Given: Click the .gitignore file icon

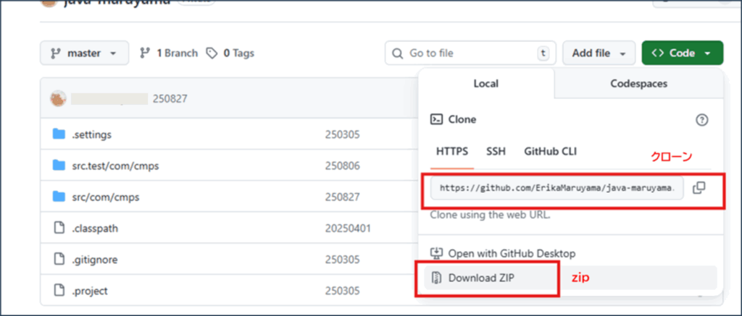Looking at the screenshot, I should click(59, 259).
